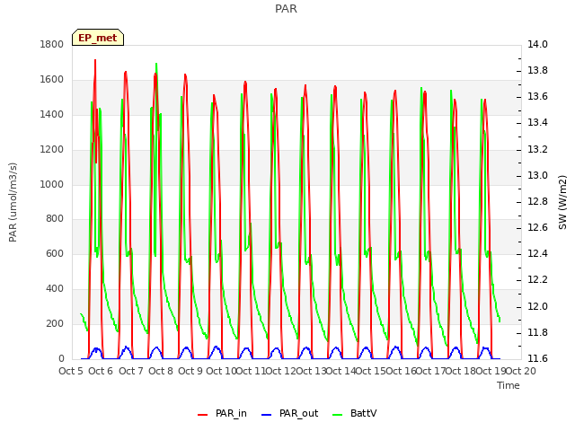Click the 800 left axis value
Screen dimensions: 575x431
click(55, 219)
